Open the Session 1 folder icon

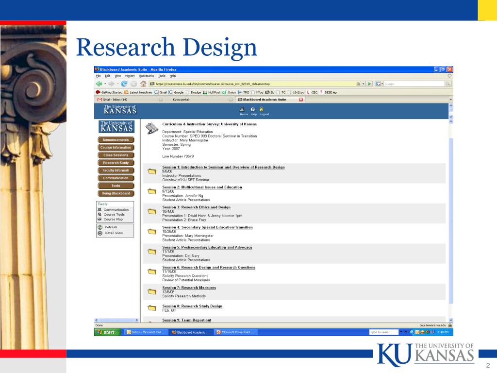coord(152,171)
